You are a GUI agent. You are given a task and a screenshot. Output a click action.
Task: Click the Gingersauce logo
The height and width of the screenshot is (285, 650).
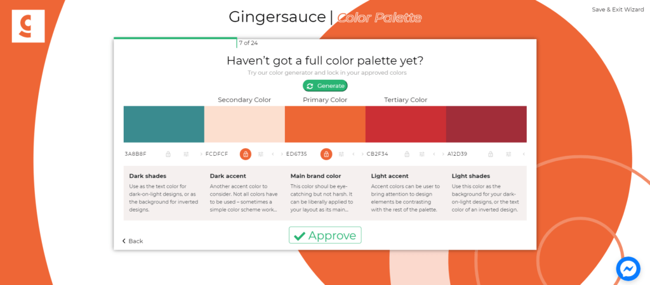tap(28, 26)
